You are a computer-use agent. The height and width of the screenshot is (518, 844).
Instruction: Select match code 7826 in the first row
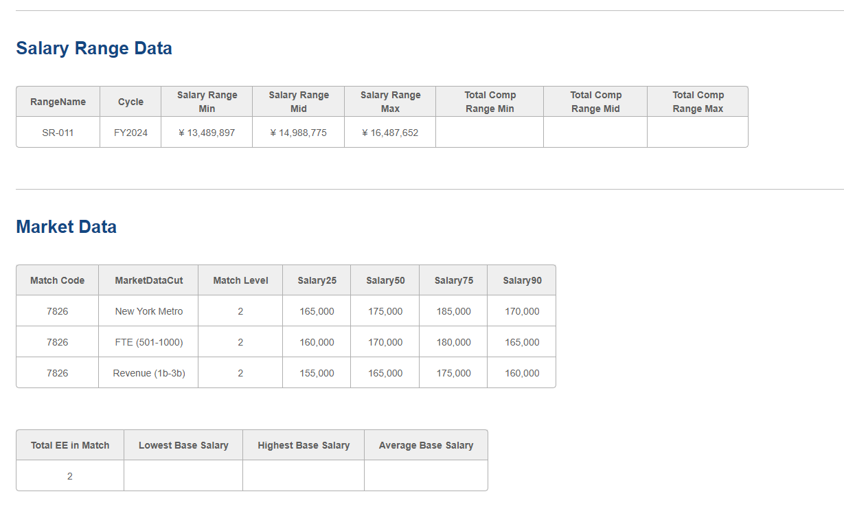click(x=57, y=311)
